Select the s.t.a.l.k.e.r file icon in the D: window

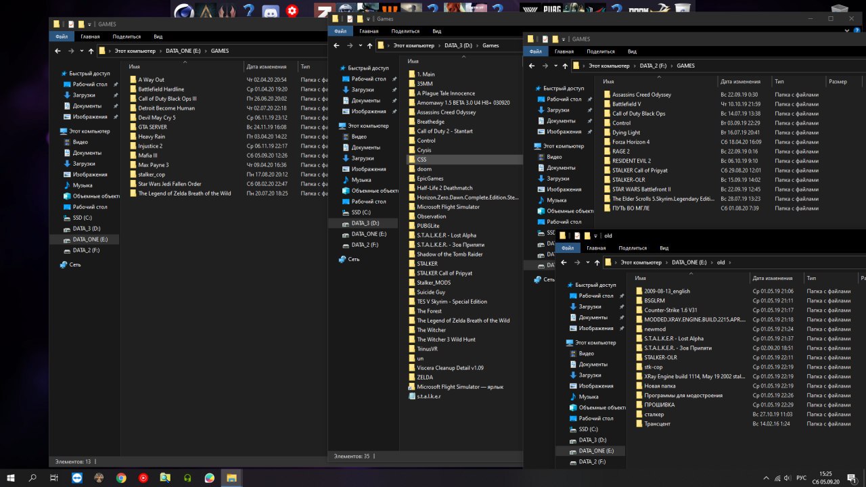pos(412,396)
